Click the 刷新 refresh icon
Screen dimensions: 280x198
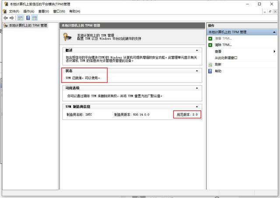(x=210, y=65)
